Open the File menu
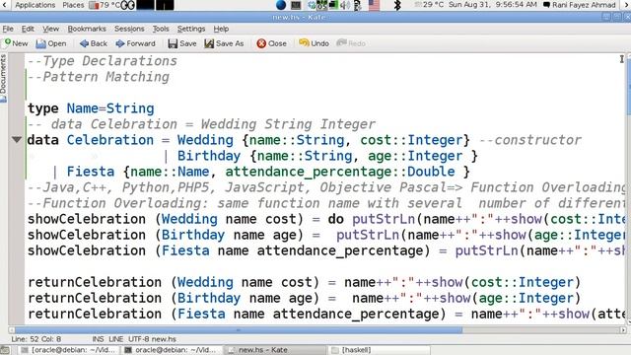The height and width of the screenshot is (355, 631). click(x=8, y=29)
